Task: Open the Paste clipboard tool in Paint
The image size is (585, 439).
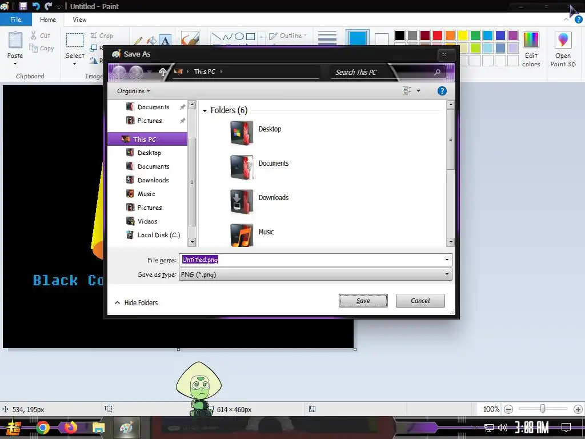Action: pyautogui.click(x=15, y=39)
